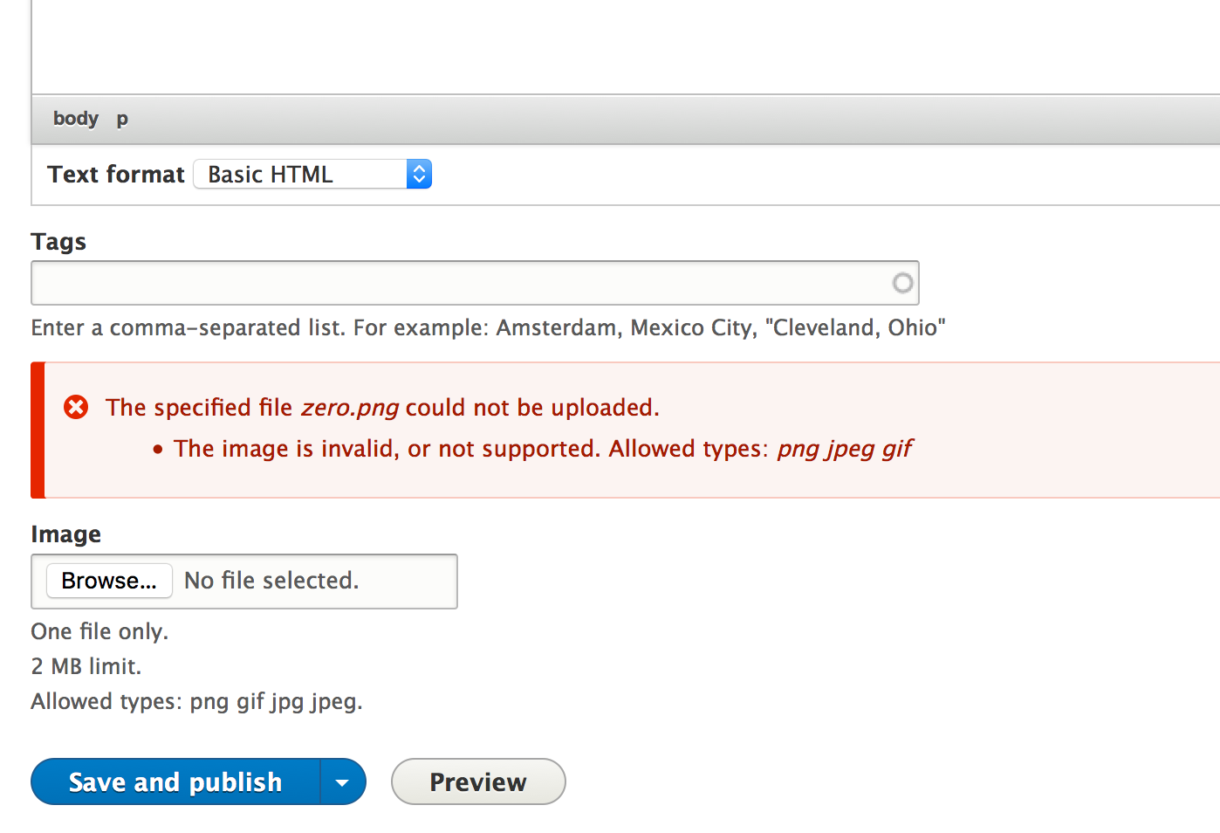Viewport: 1220px width, 833px height.
Task: Click the Image field label
Action: tap(66, 534)
